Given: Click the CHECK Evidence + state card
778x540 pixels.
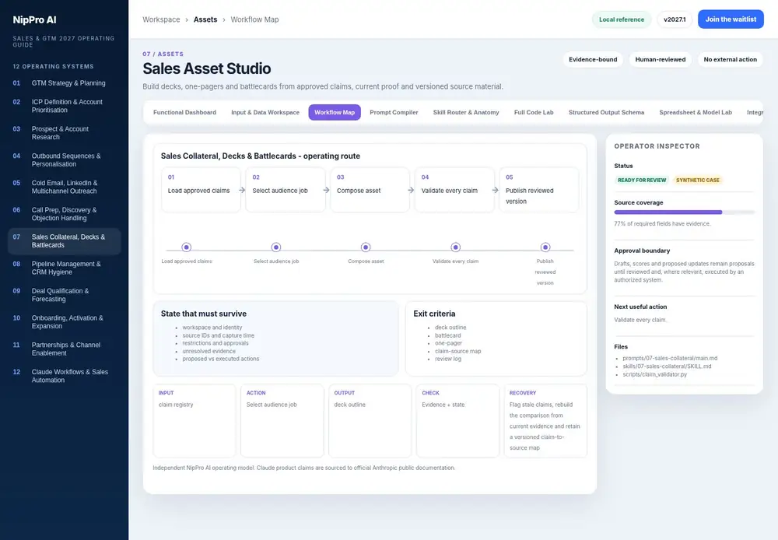Looking at the screenshot, I should coord(457,420).
